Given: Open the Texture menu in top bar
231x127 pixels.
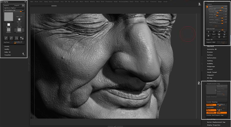Looking at the screenshot, I should coord(142,2).
